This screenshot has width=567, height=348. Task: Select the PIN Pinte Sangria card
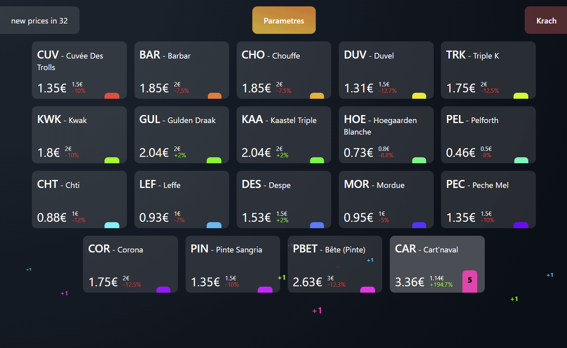click(233, 264)
